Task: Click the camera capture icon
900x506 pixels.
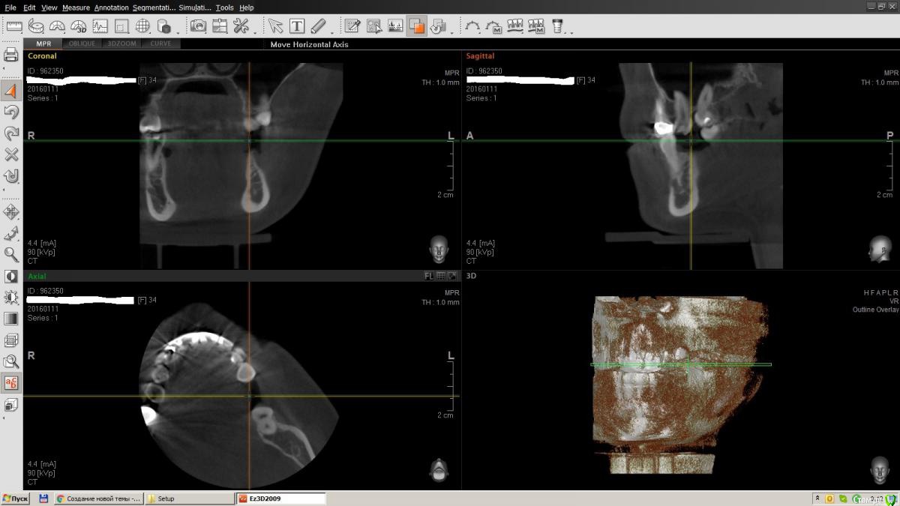Action: point(198,26)
